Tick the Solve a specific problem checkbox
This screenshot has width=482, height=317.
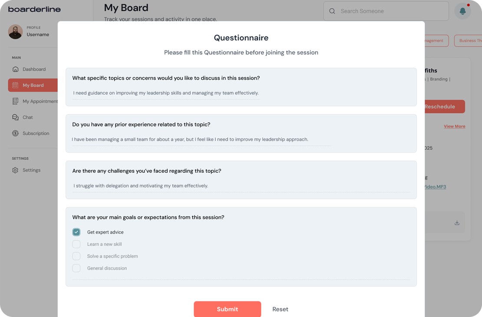[x=76, y=256]
